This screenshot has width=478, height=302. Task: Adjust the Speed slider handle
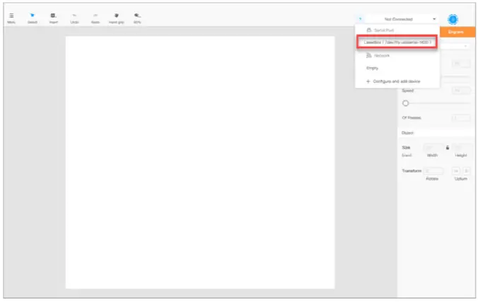pos(405,103)
